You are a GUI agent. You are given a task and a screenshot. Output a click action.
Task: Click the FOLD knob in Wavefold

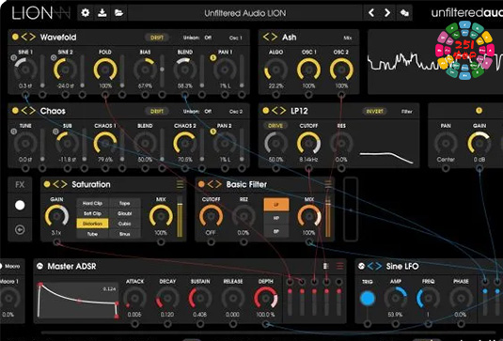coord(105,70)
